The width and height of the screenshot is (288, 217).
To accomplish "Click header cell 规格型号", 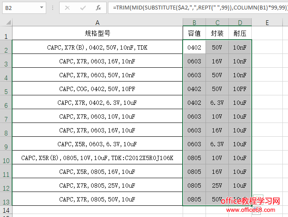I will tap(97, 33).
